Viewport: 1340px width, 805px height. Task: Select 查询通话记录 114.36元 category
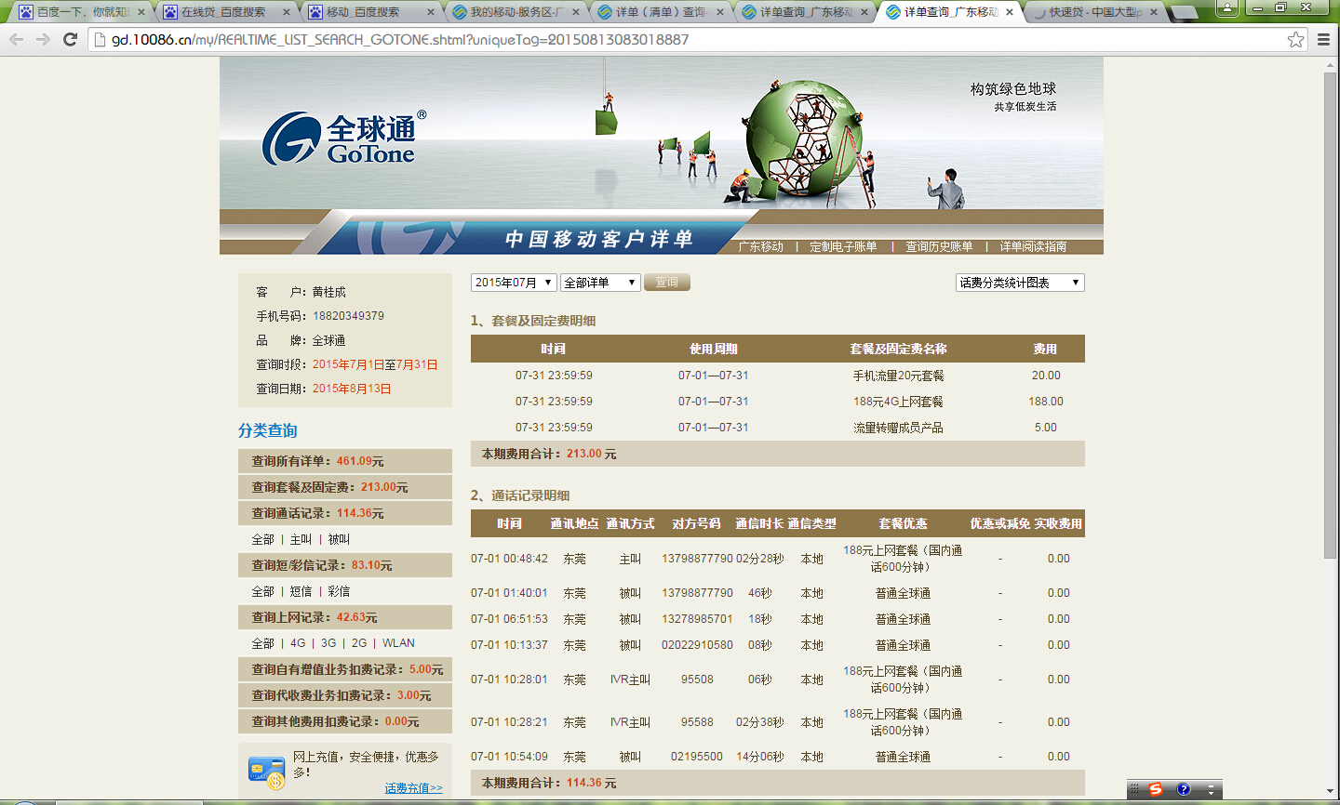pos(345,513)
